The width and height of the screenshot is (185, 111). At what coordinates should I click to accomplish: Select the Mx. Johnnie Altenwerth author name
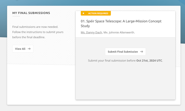click(x=119, y=33)
